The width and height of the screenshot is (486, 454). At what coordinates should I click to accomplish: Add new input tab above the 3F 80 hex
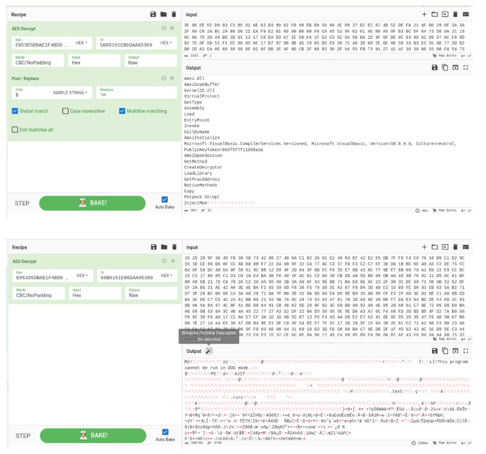pos(424,14)
